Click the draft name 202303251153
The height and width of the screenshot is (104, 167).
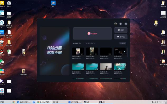(x=118, y=57)
